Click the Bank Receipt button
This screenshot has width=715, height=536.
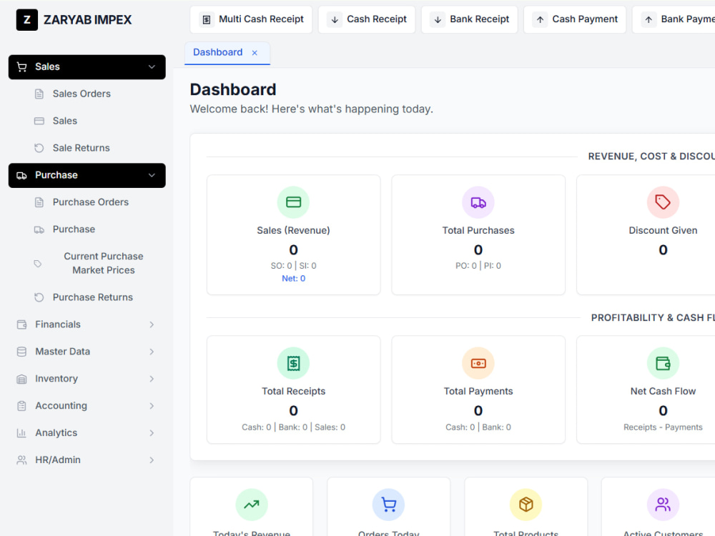pyautogui.click(x=470, y=19)
